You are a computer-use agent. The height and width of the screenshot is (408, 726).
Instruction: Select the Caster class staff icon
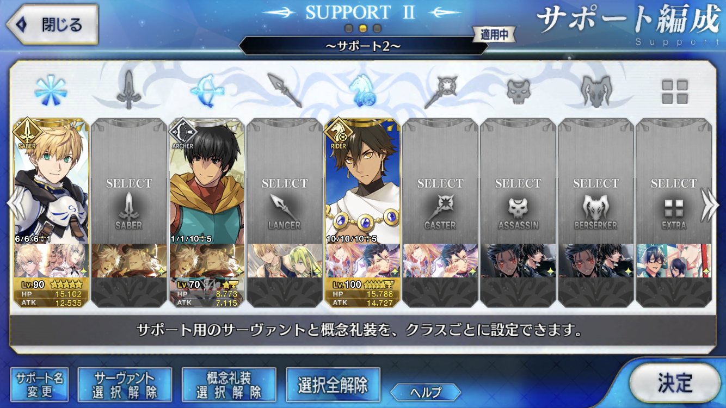[440, 91]
